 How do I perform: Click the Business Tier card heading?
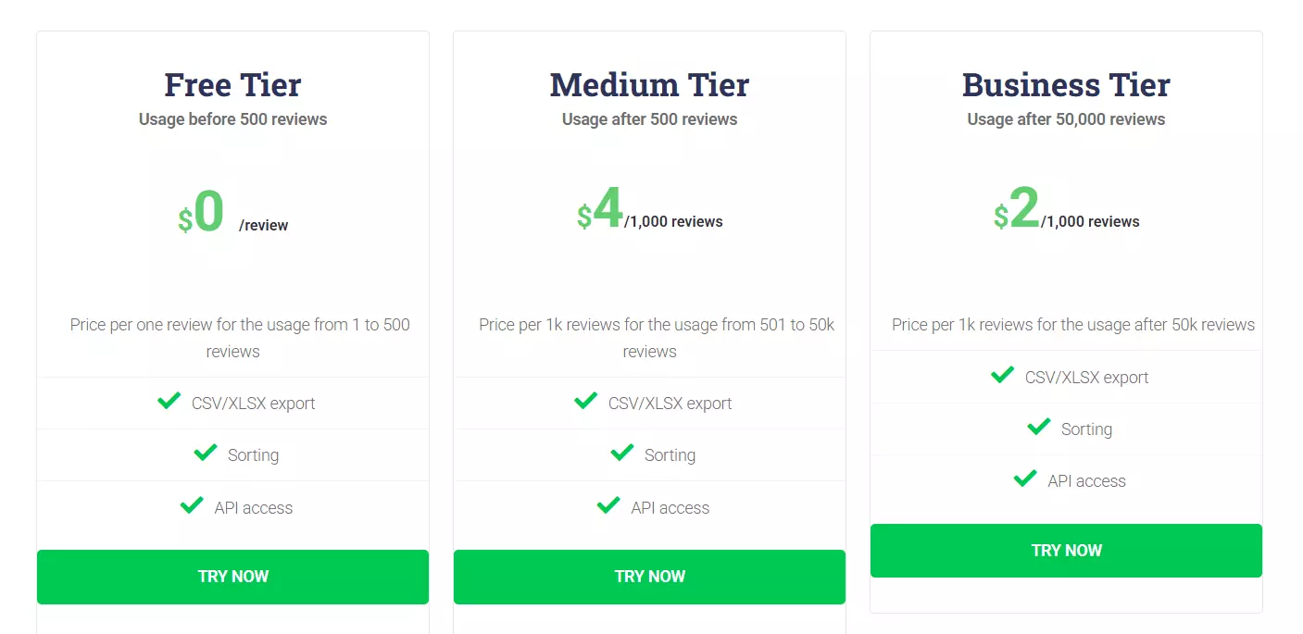[1066, 84]
